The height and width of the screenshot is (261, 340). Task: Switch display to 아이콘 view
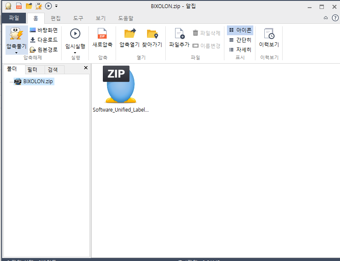click(240, 30)
